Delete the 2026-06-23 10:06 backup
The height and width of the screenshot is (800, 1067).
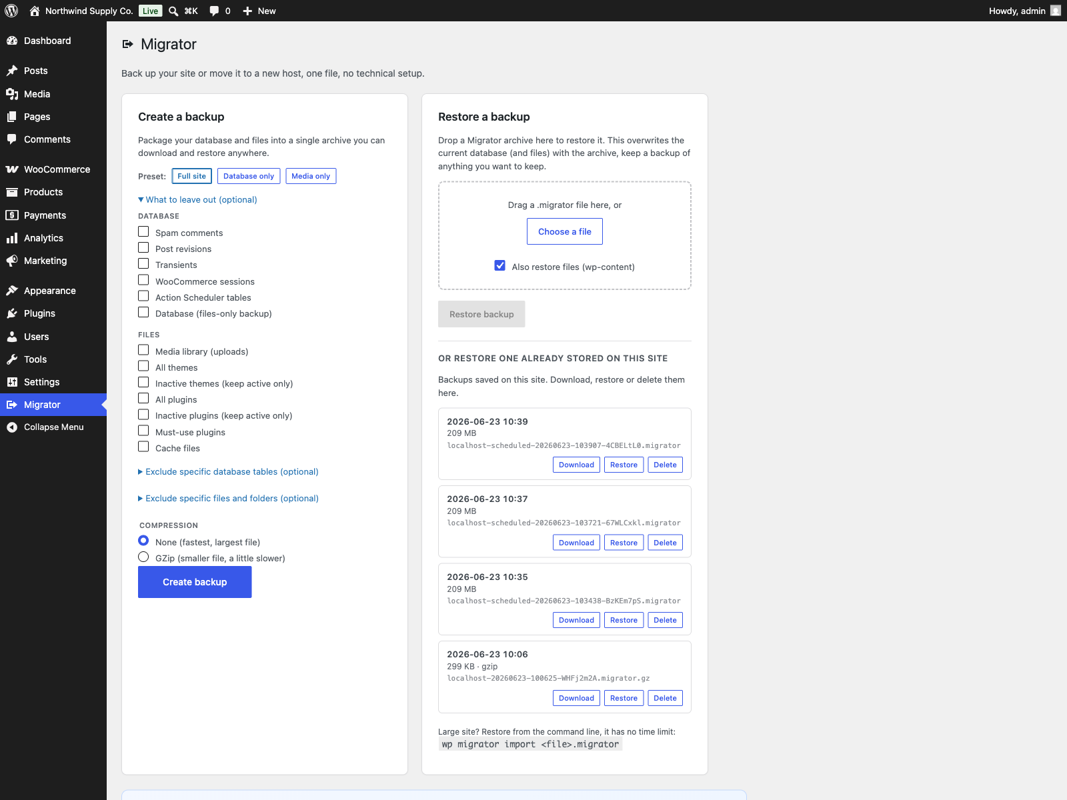[665, 698]
